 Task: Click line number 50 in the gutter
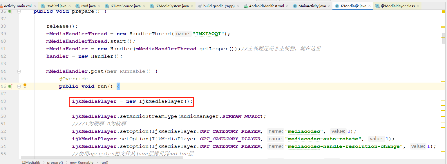[x=3, y=116]
